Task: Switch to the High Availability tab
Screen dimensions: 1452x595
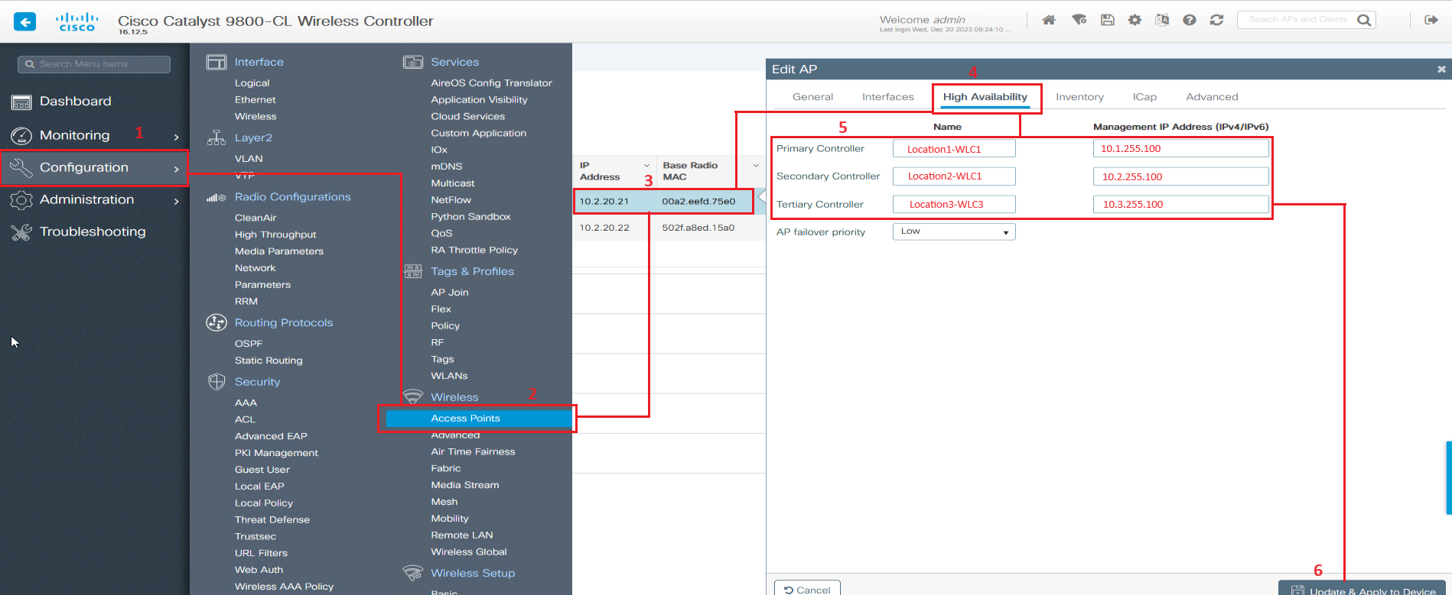Action: (x=985, y=97)
